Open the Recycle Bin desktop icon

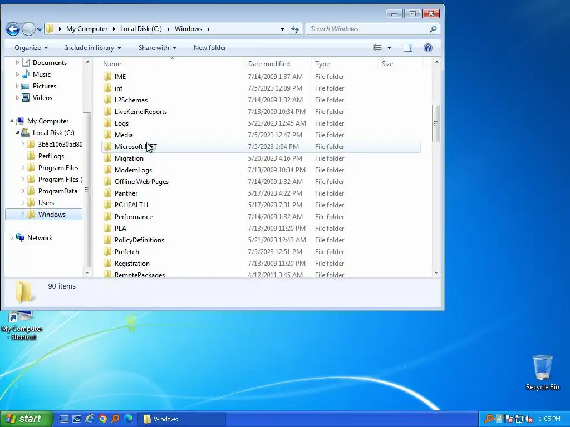click(542, 373)
